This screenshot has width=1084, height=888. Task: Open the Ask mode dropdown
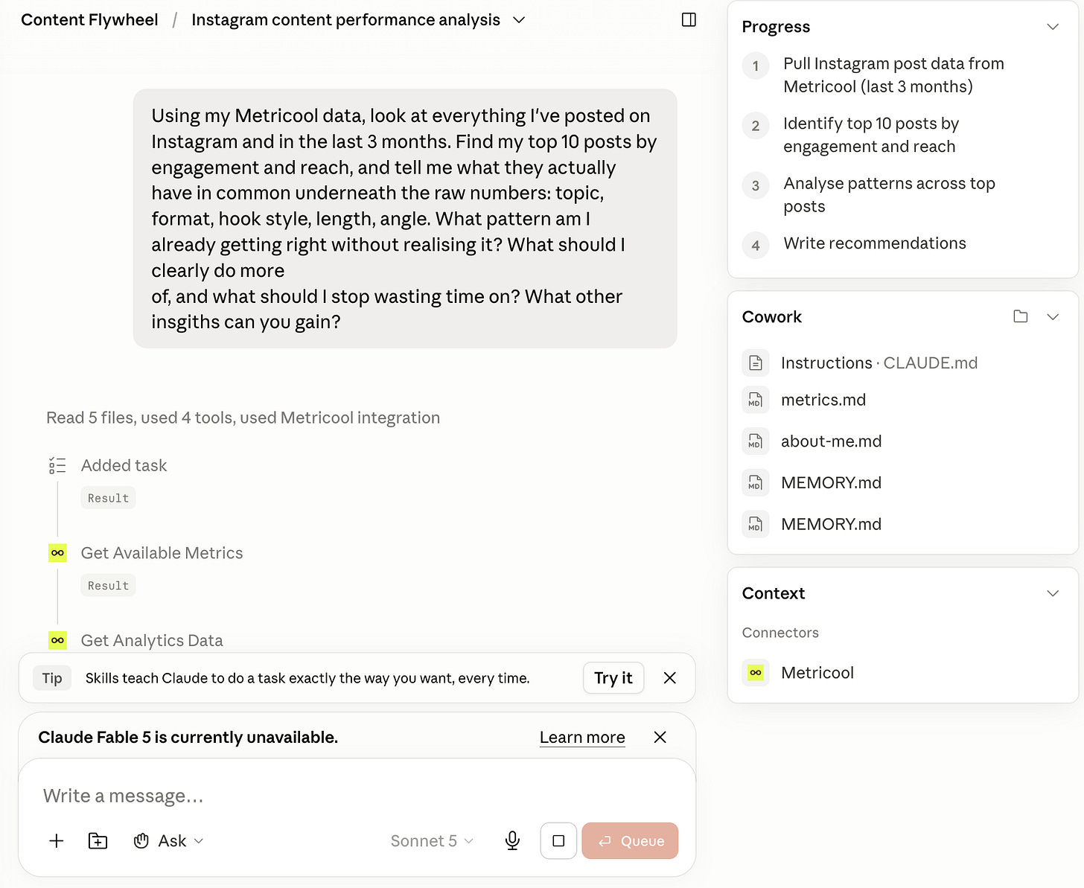pyautogui.click(x=169, y=841)
